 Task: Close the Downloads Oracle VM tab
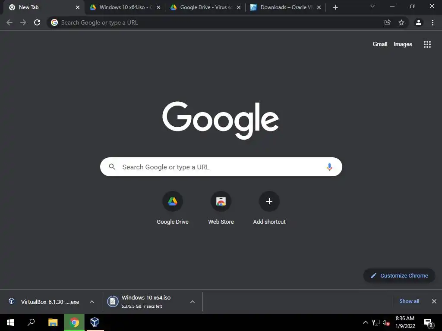pos(319,8)
